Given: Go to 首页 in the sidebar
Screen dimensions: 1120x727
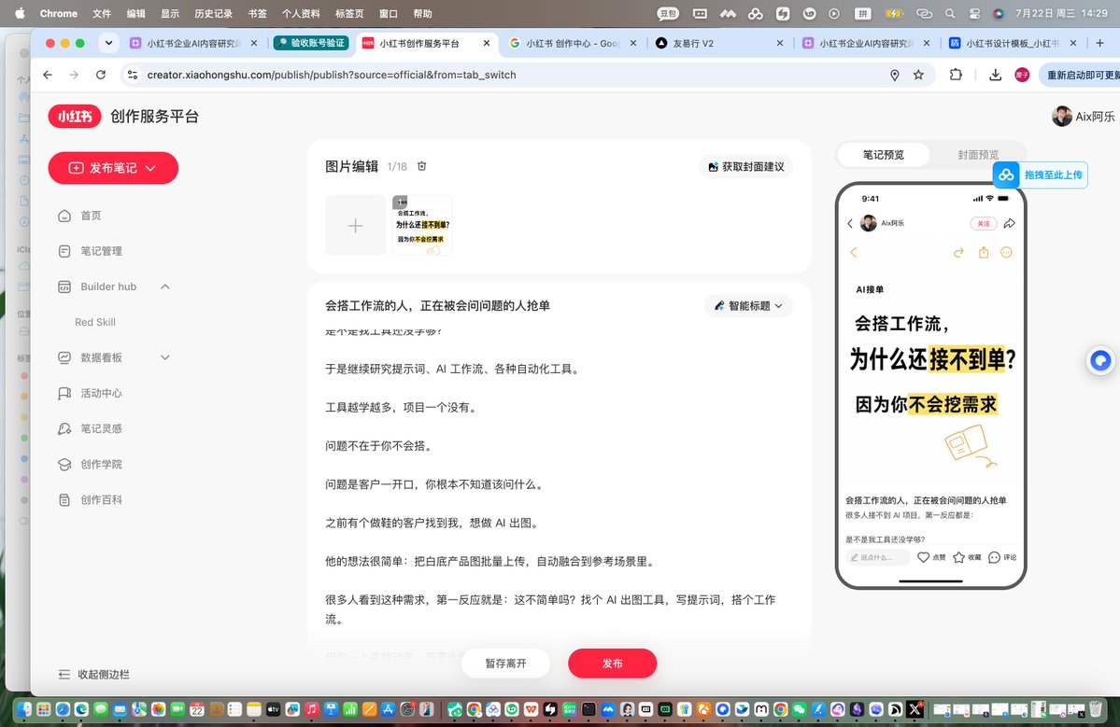Looking at the screenshot, I should click(x=91, y=216).
